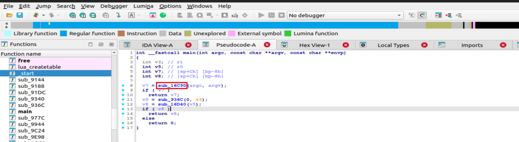The image size is (519, 142).
Task: Click the breakpoint list icon with red dot
Action: (x=438, y=15)
